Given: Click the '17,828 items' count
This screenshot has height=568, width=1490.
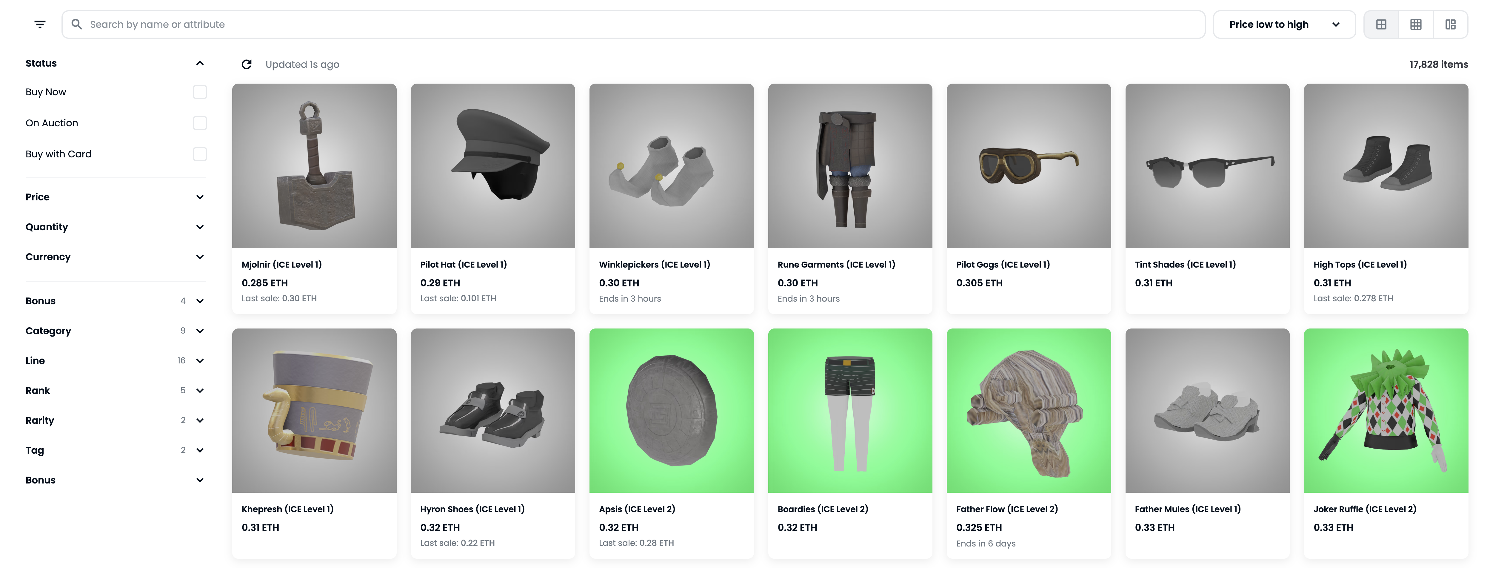Looking at the screenshot, I should 1439,64.
